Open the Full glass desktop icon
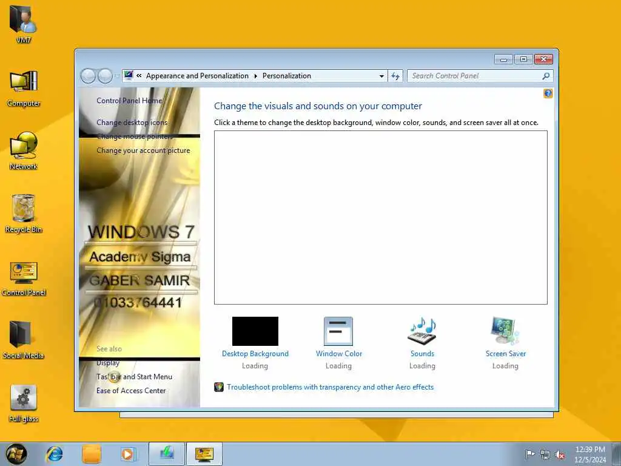The width and height of the screenshot is (621, 466). [24, 404]
